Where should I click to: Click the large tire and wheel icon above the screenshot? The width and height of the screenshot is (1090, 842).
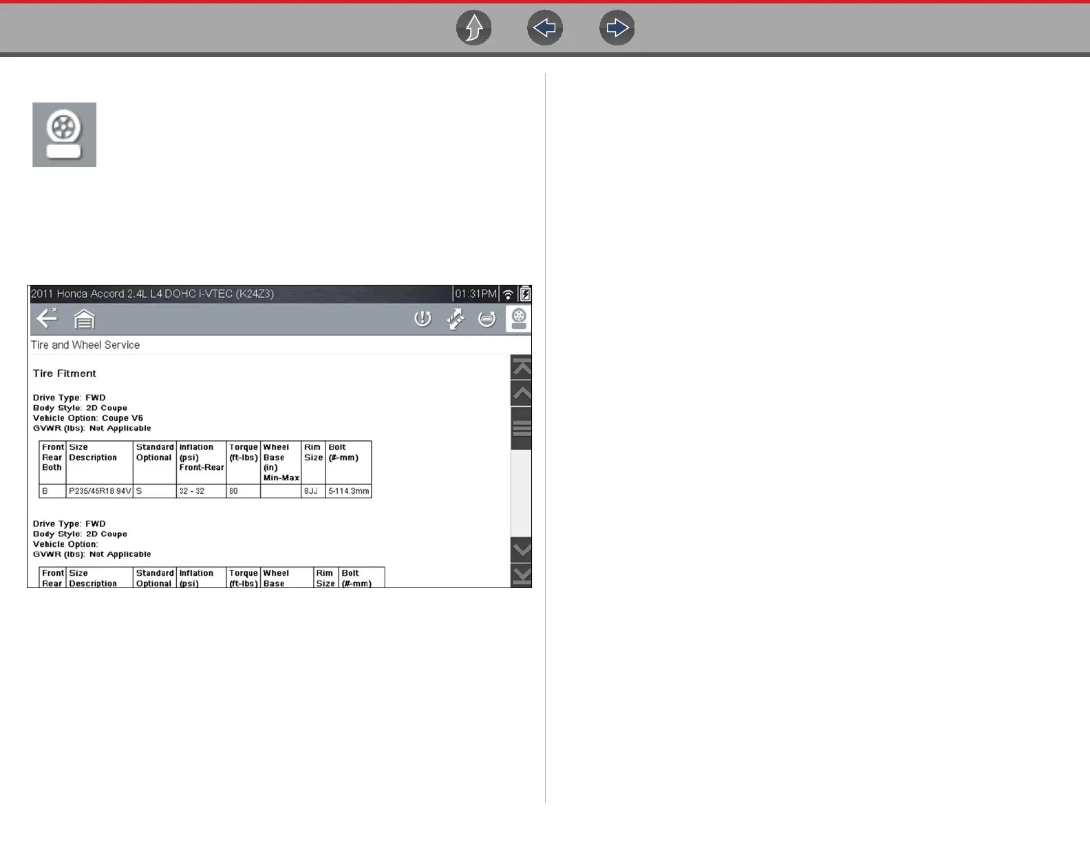tap(65, 135)
